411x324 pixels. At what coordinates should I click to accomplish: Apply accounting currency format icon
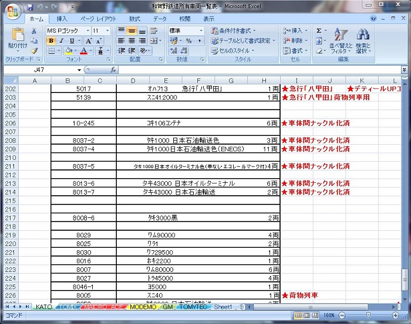173,40
